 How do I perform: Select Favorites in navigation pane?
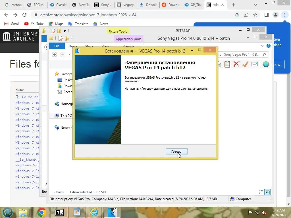tap(63, 74)
